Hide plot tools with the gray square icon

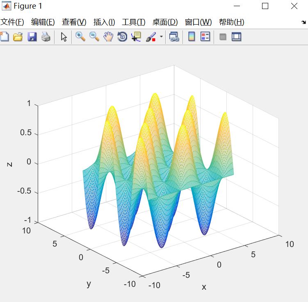(x=223, y=37)
